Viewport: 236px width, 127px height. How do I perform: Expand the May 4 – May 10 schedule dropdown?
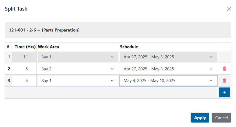[x=168, y=81]
